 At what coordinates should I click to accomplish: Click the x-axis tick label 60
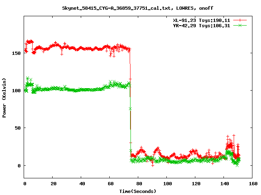[x=111, y=184]
